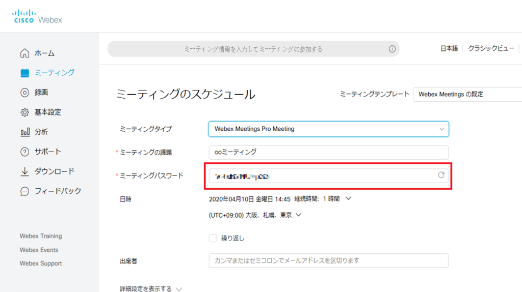Open フィードバック in the sidebar

(x=58, y=191)
